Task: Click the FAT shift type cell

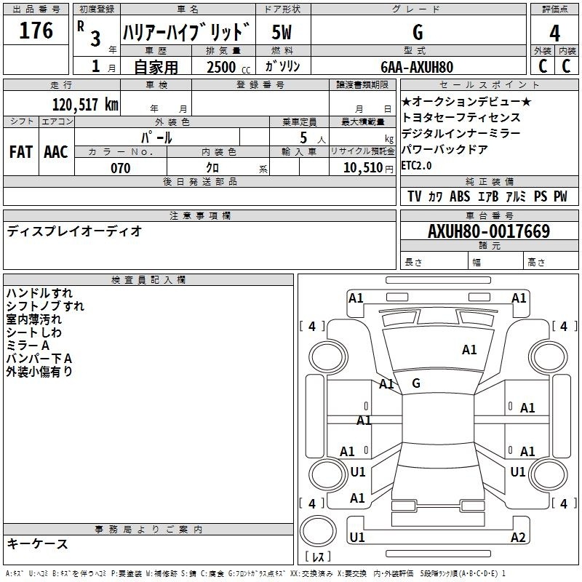Action: pyautogui.click(x=21, y=152)
